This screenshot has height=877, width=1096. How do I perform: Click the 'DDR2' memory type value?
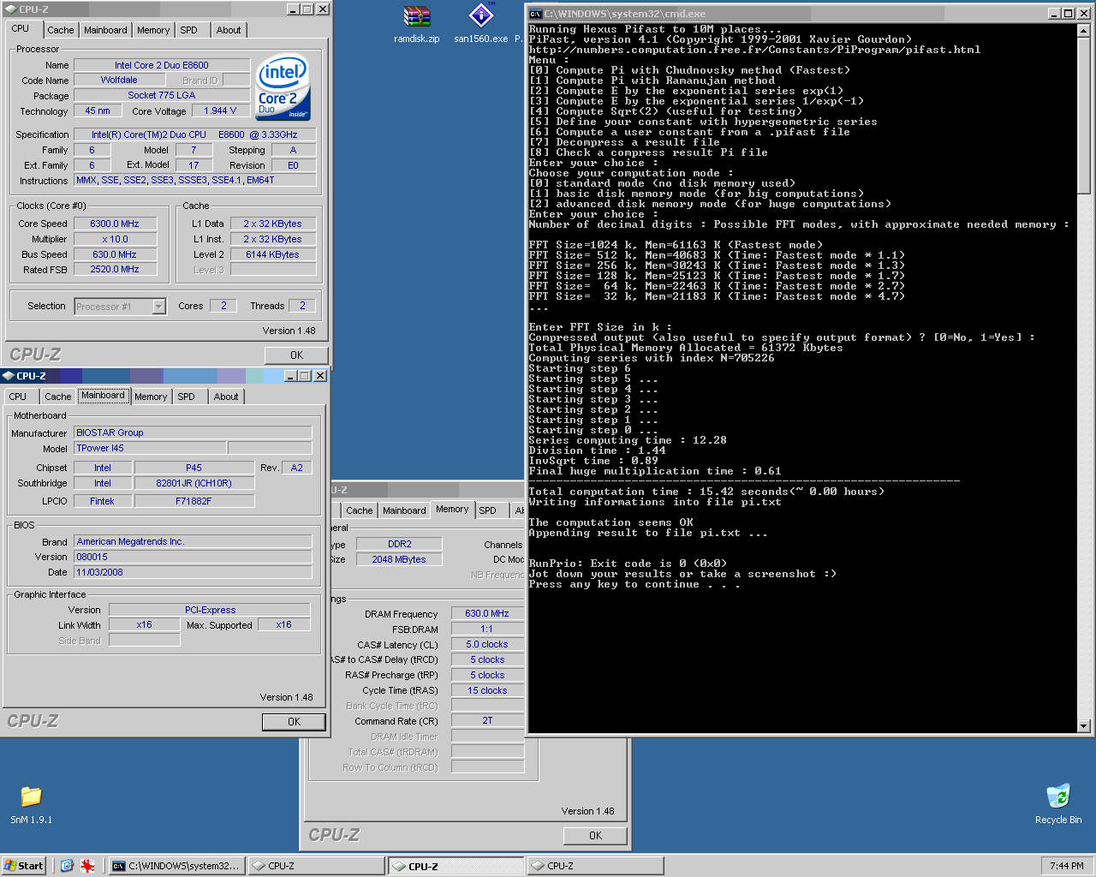tap(399, 545)
